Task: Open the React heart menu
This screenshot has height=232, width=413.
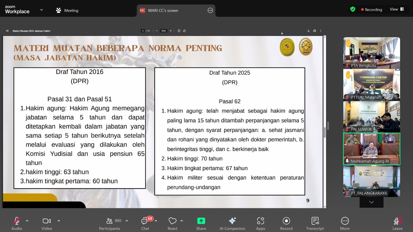Action: pos(172,223)
